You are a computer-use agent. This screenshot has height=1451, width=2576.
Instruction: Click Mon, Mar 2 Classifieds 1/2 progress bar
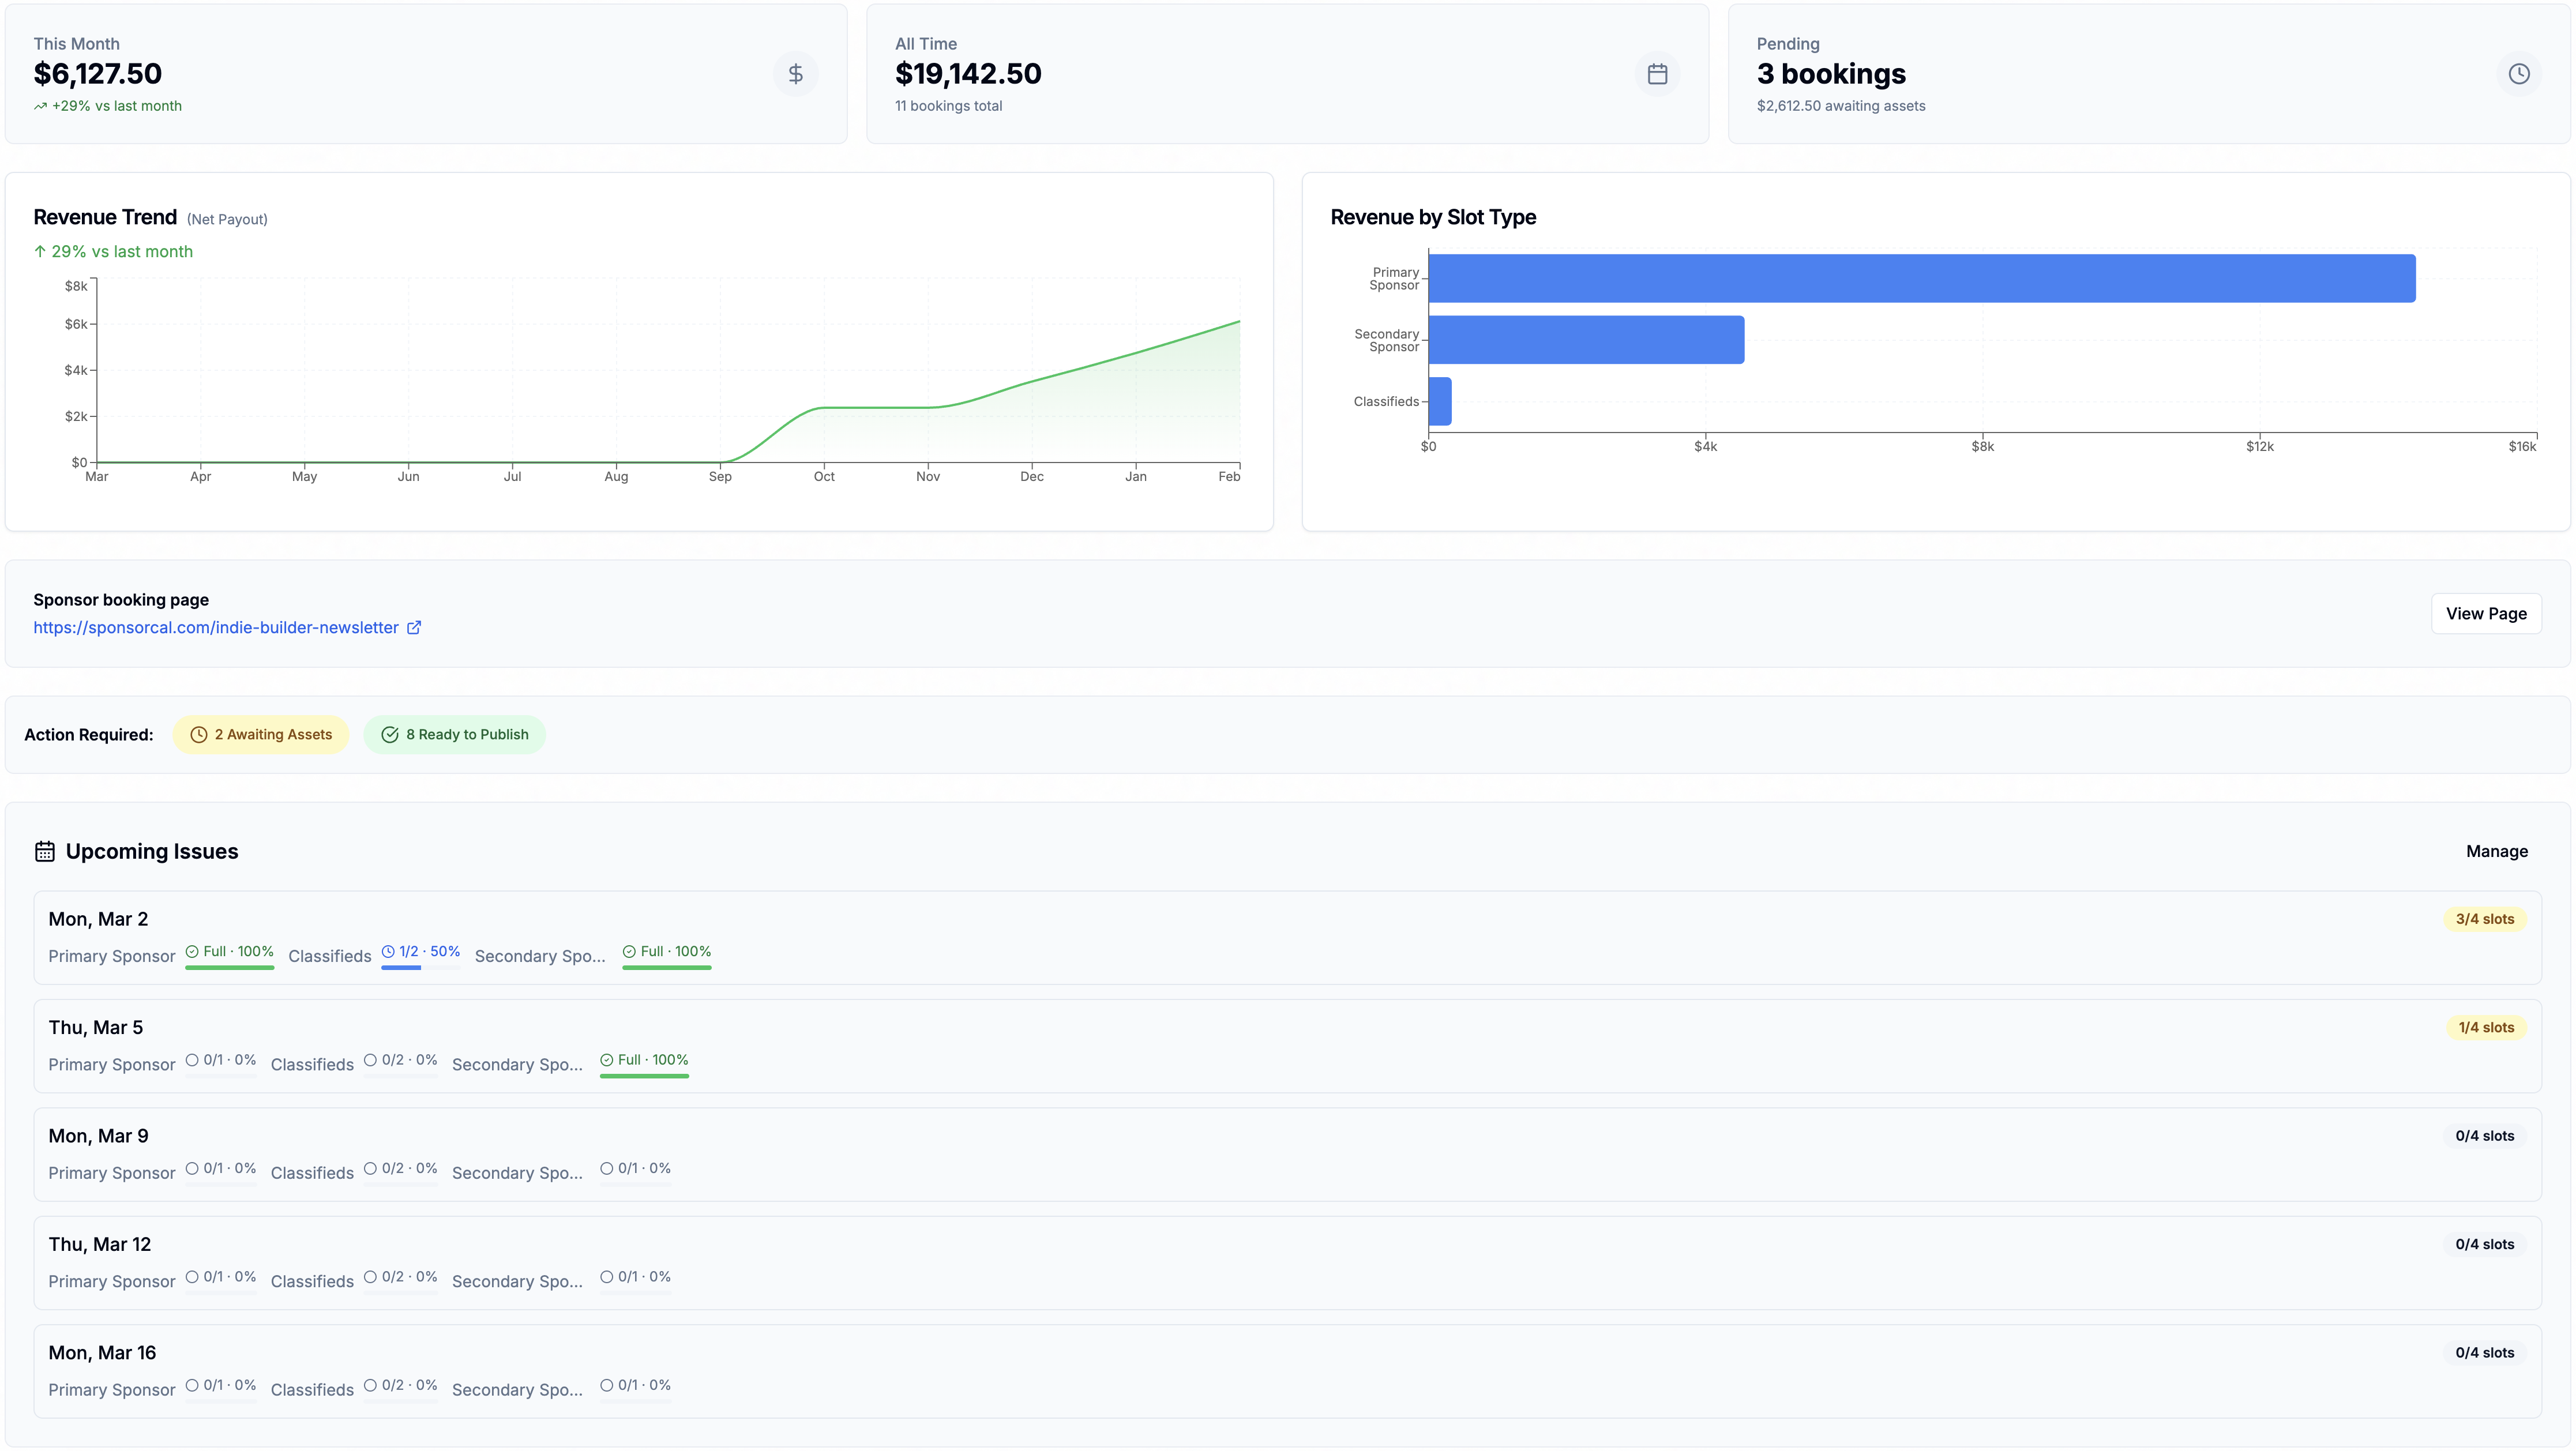tap(420, 967)
